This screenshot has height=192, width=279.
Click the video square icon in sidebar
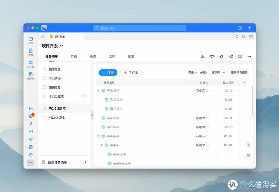31,108
